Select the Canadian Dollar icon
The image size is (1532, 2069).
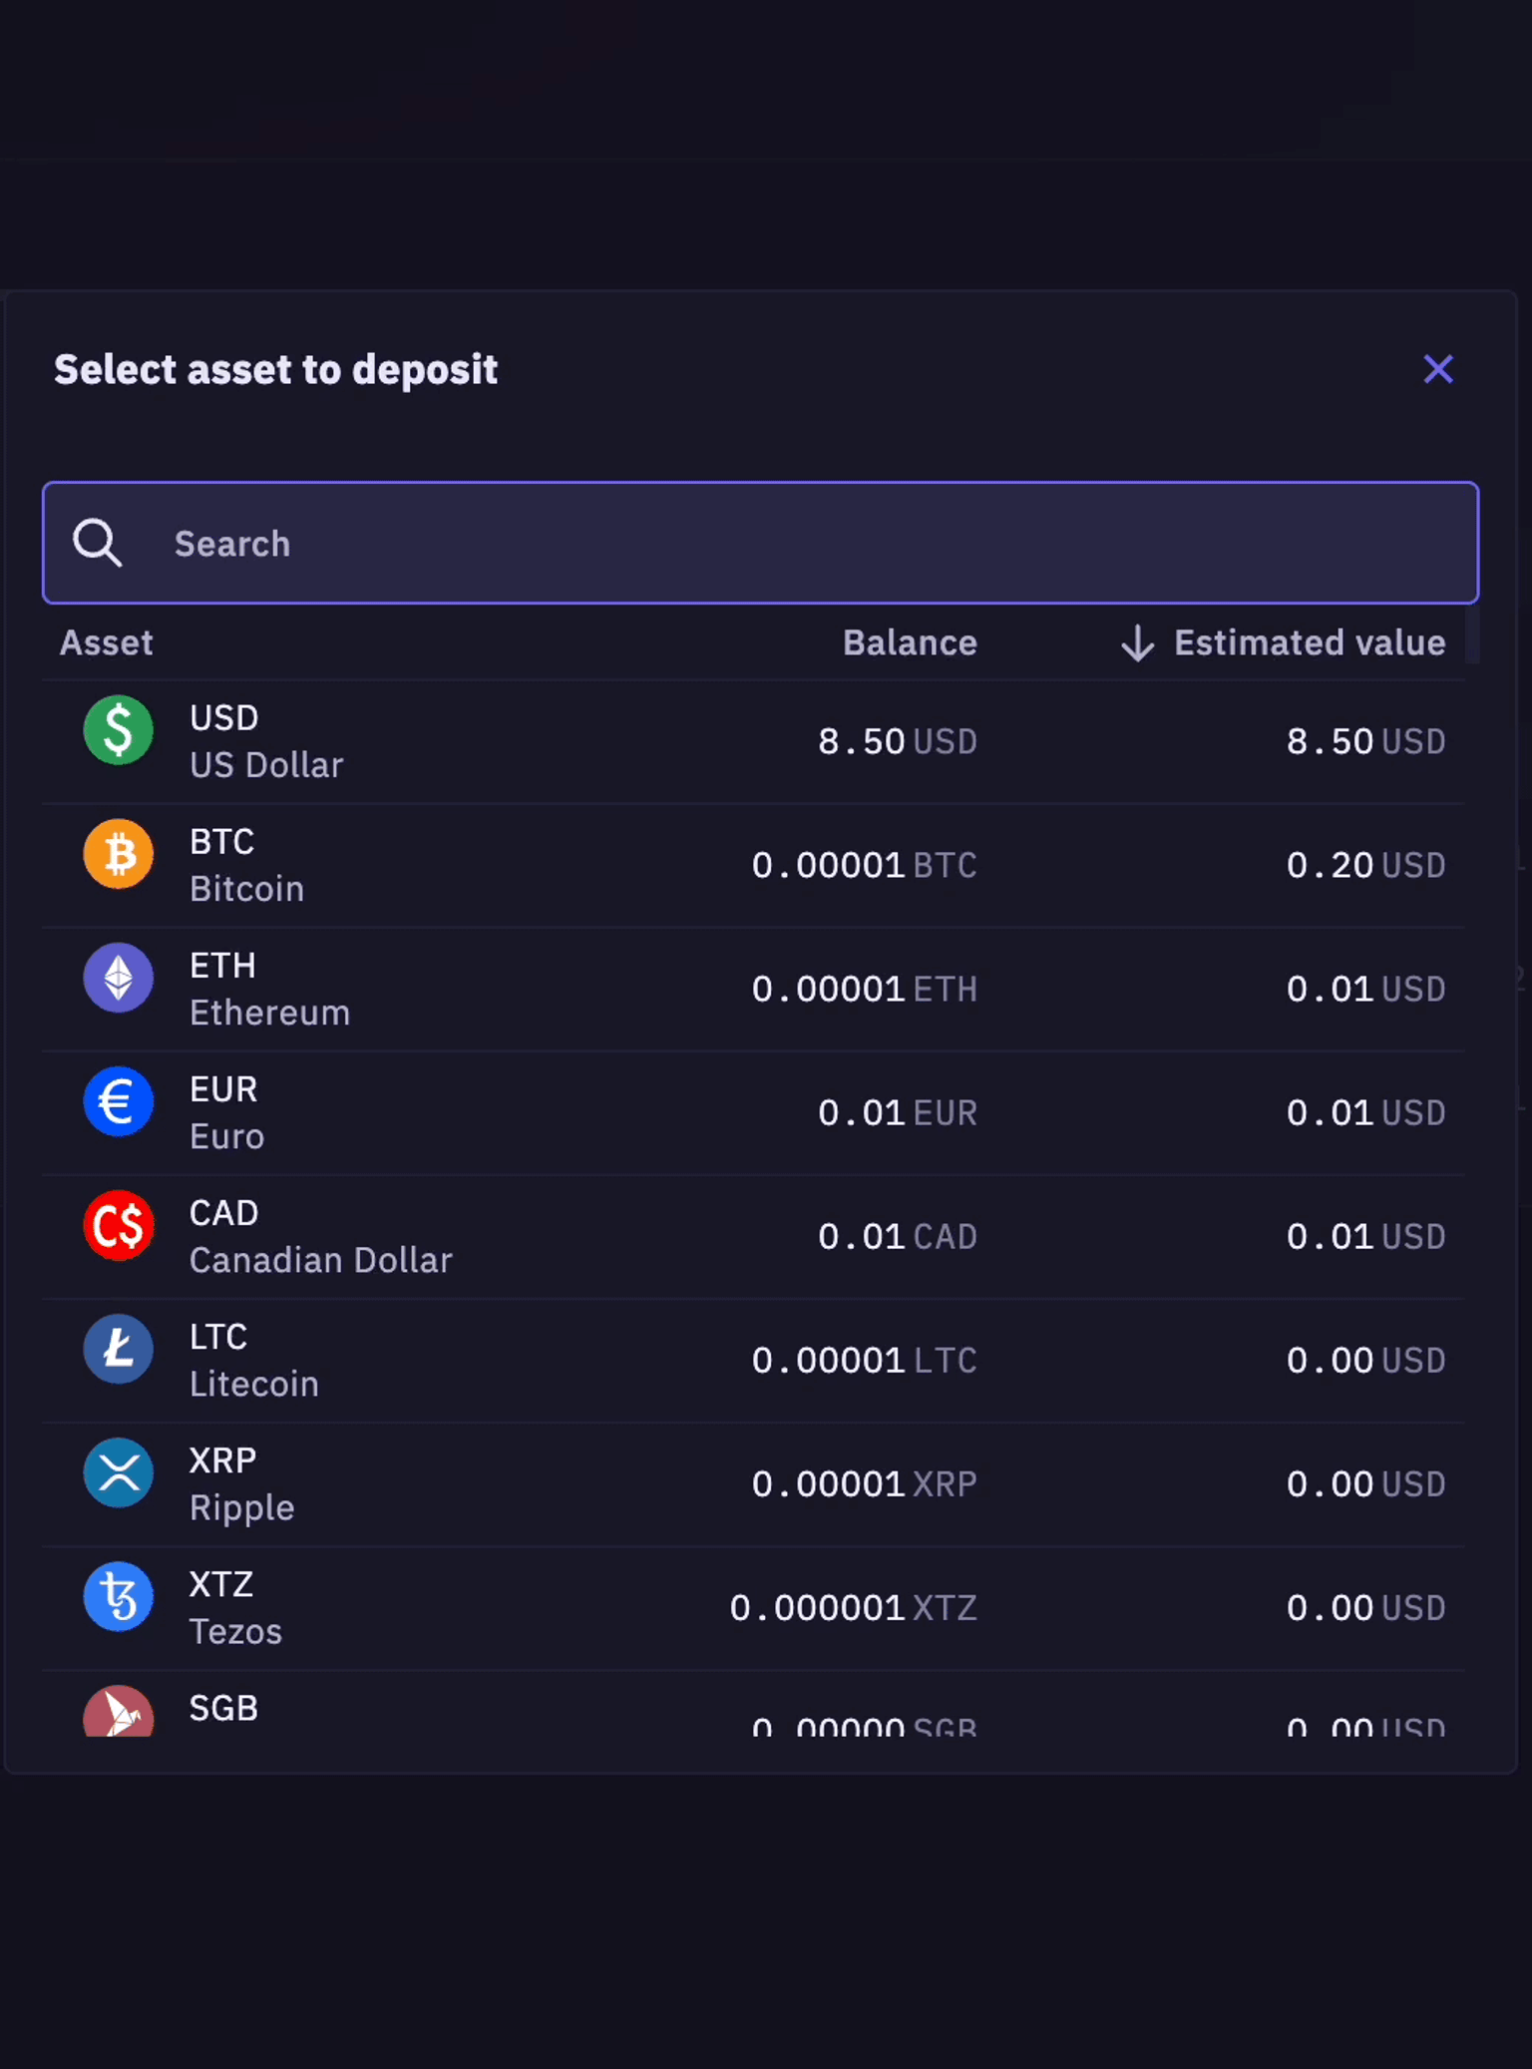(x=118, y=1226)
